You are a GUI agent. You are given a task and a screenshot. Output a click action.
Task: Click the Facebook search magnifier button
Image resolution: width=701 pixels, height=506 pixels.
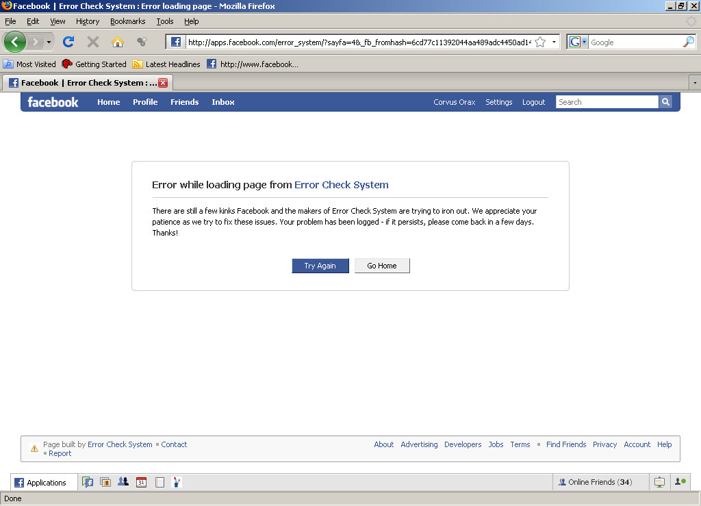coord(665,102)
